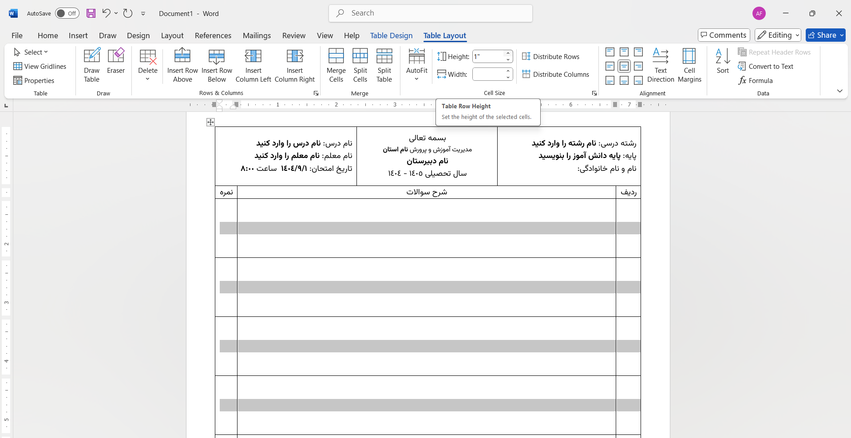Open table Properties
The height and width of the screenshot is (438, 851).
coord(34,81)
